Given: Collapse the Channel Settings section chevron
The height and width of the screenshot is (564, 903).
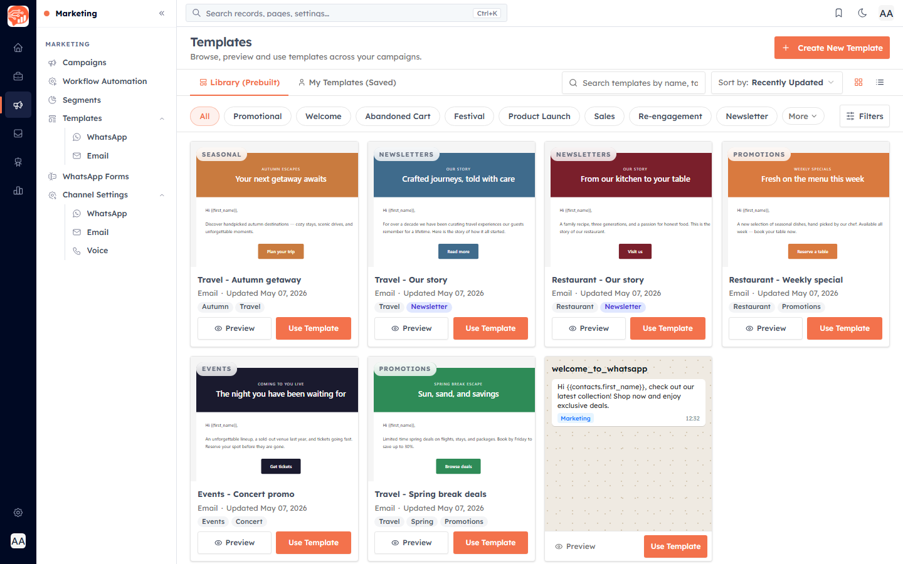Looking at the screenshot, I should 162,195.
